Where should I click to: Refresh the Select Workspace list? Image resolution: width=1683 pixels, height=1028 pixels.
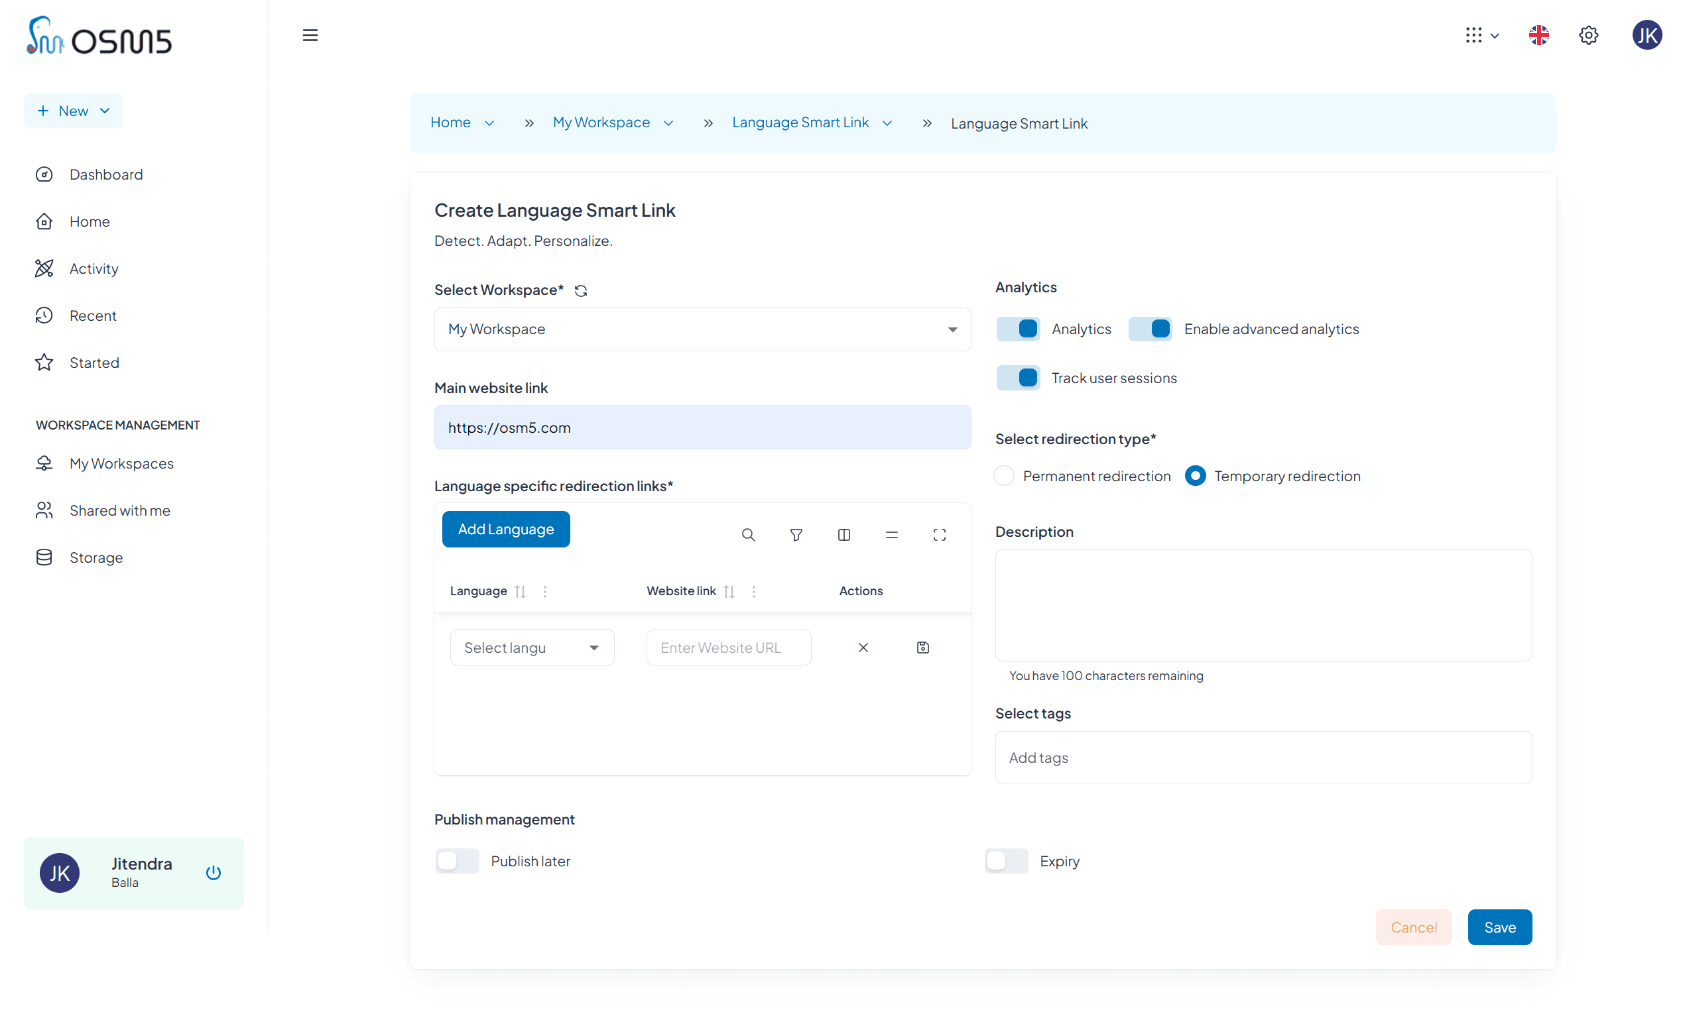click(x=581, y=291)
